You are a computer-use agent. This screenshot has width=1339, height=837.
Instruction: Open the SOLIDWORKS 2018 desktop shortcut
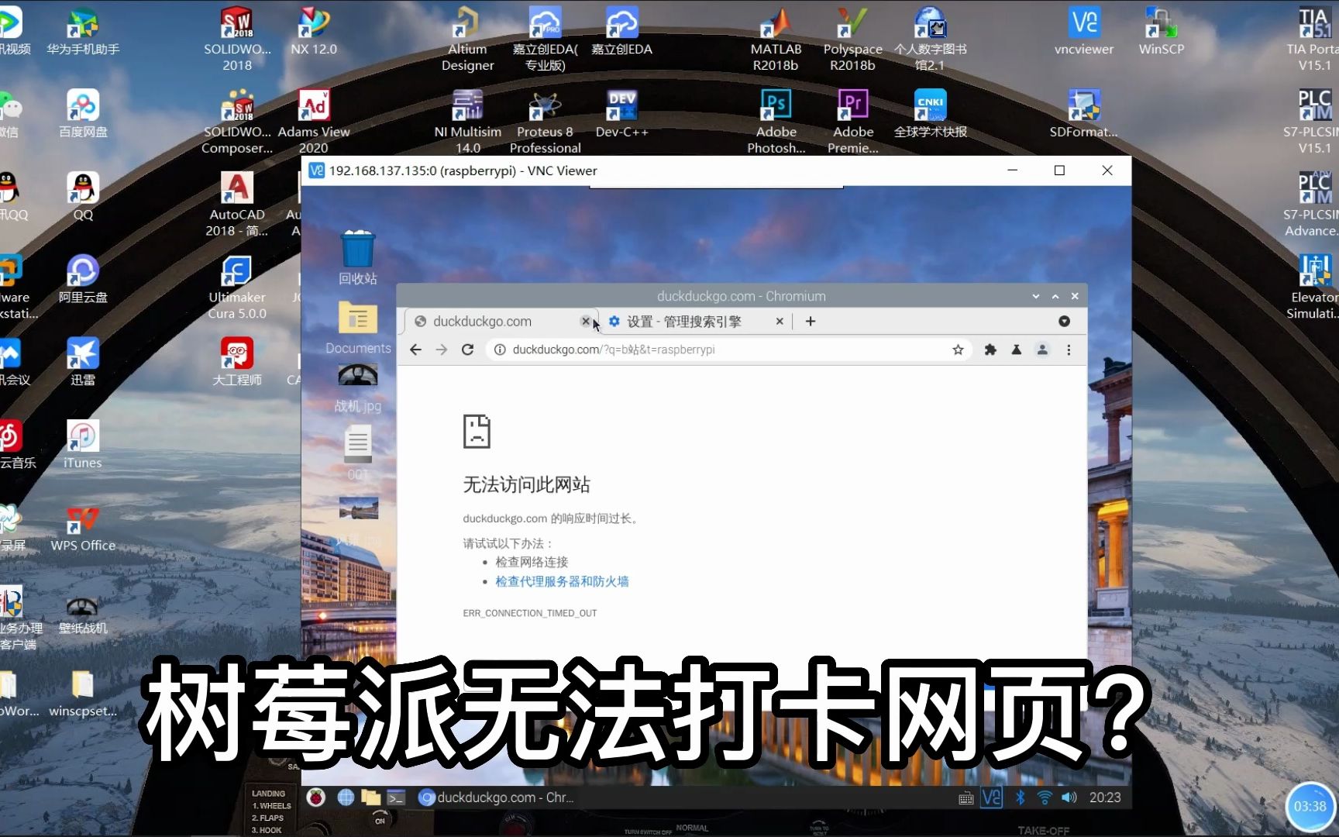[x=237, y=39]
